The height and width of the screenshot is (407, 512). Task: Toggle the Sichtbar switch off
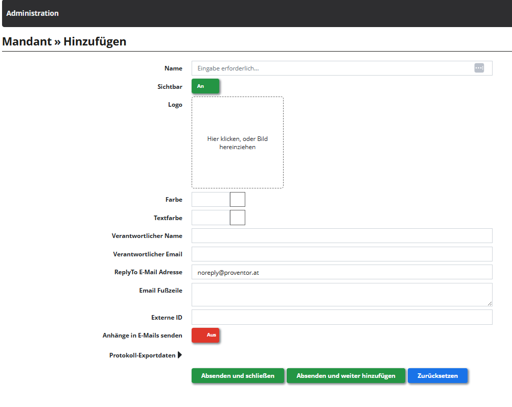205,86
